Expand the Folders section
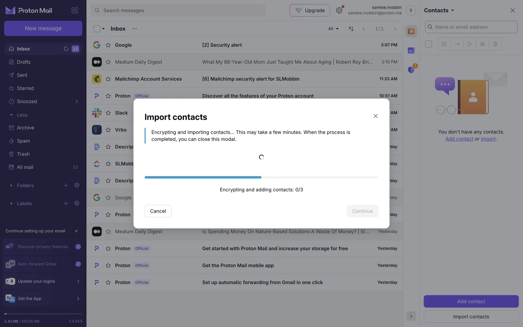 [x=11, y=186]
